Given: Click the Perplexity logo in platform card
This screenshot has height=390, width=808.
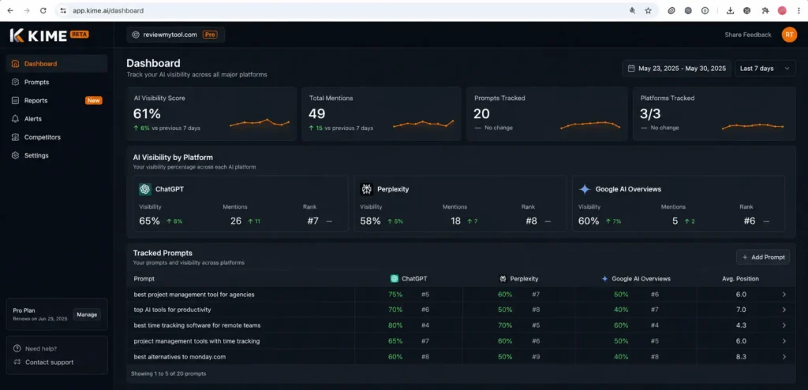Looking at the screenshot, I should coord(366,189).
